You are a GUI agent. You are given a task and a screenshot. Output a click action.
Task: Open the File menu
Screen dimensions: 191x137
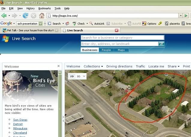click(3, 8)
